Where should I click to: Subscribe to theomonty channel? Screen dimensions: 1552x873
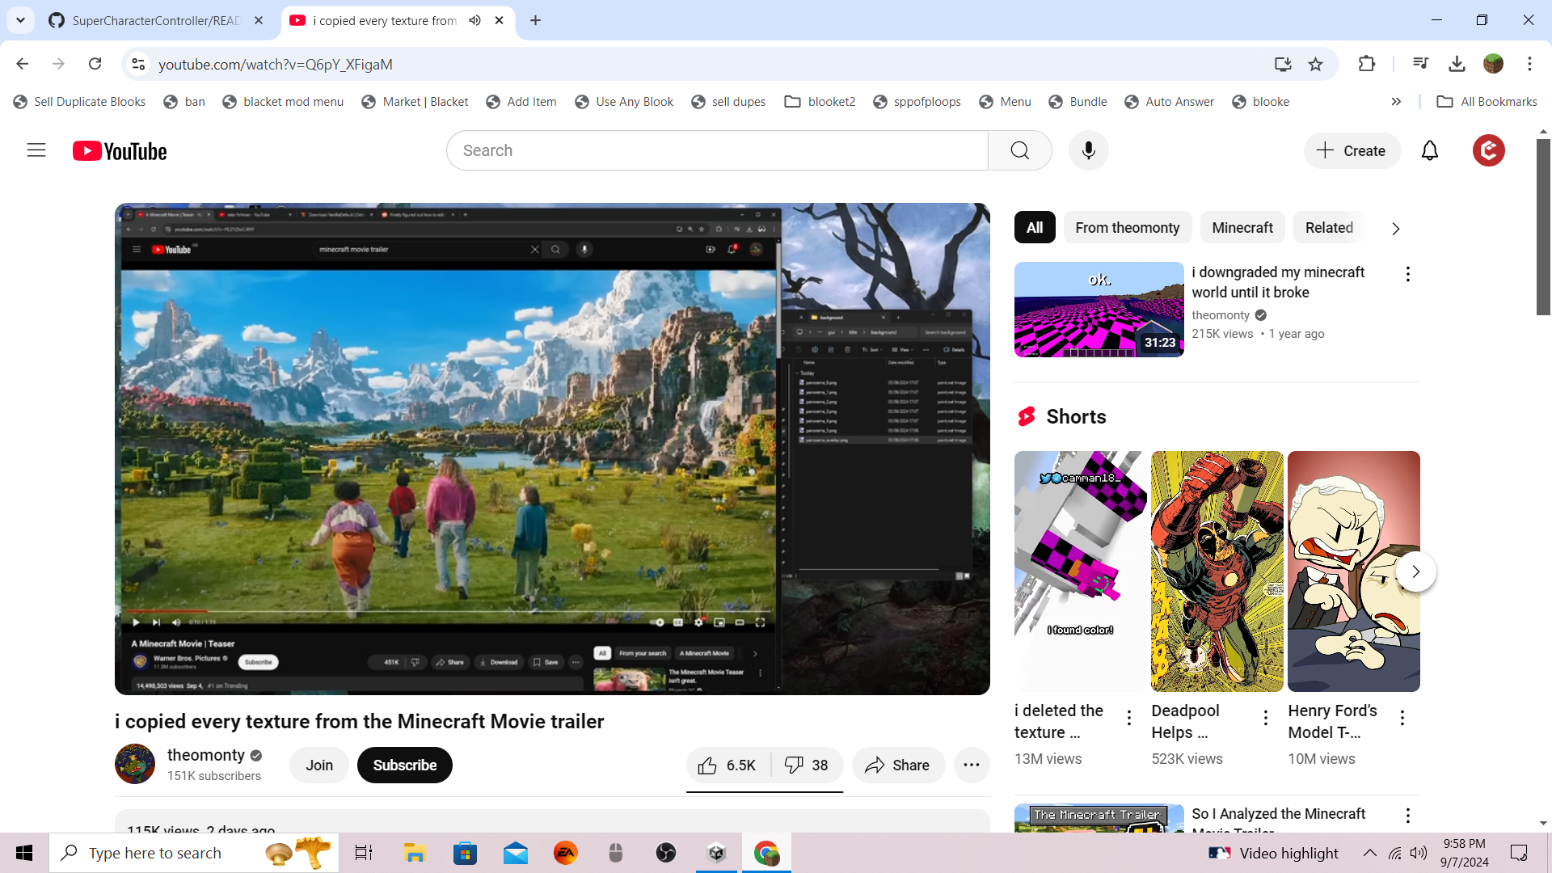404,765
